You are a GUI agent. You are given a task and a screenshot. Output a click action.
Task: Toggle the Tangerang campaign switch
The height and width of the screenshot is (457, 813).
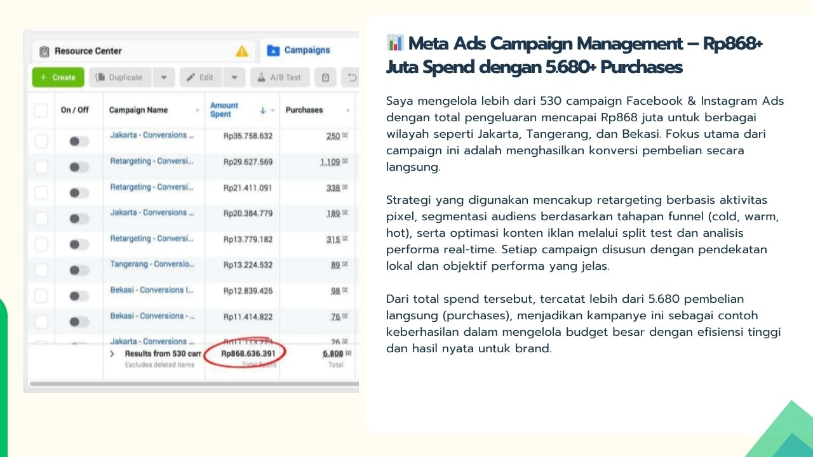[x=79, y=270]
